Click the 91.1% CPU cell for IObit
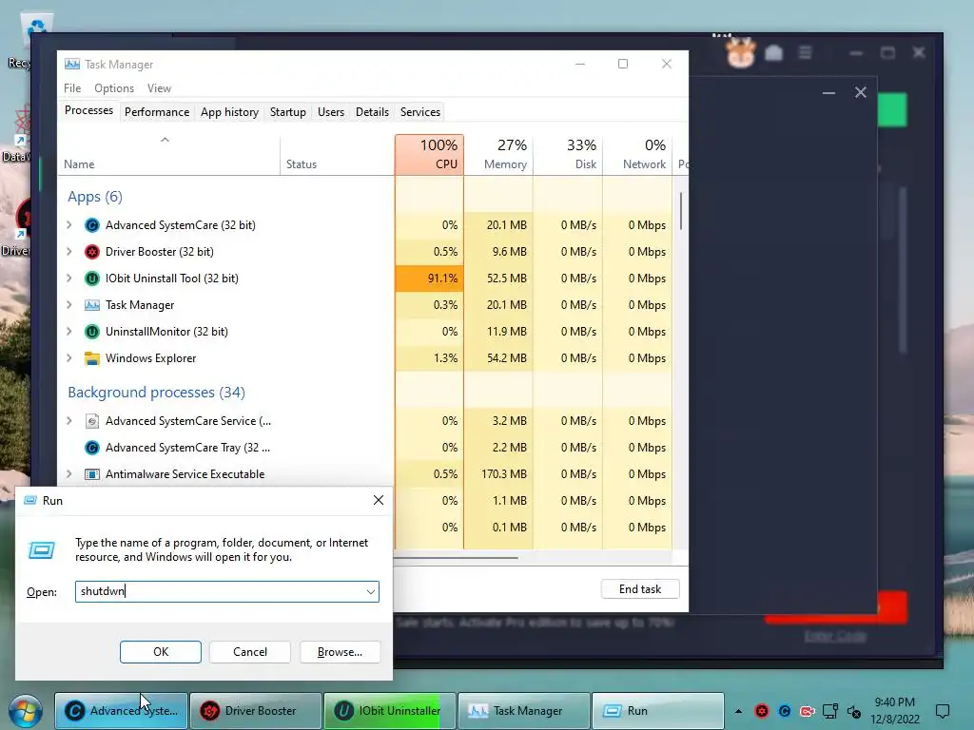The image size is (974, 730). coord(429,279)
